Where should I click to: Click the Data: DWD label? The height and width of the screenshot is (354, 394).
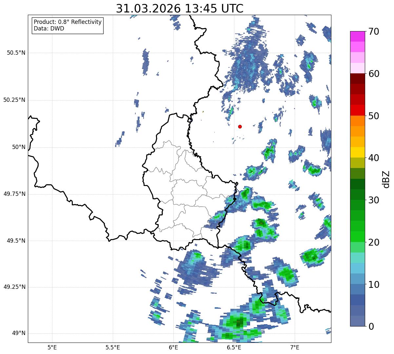49,28
